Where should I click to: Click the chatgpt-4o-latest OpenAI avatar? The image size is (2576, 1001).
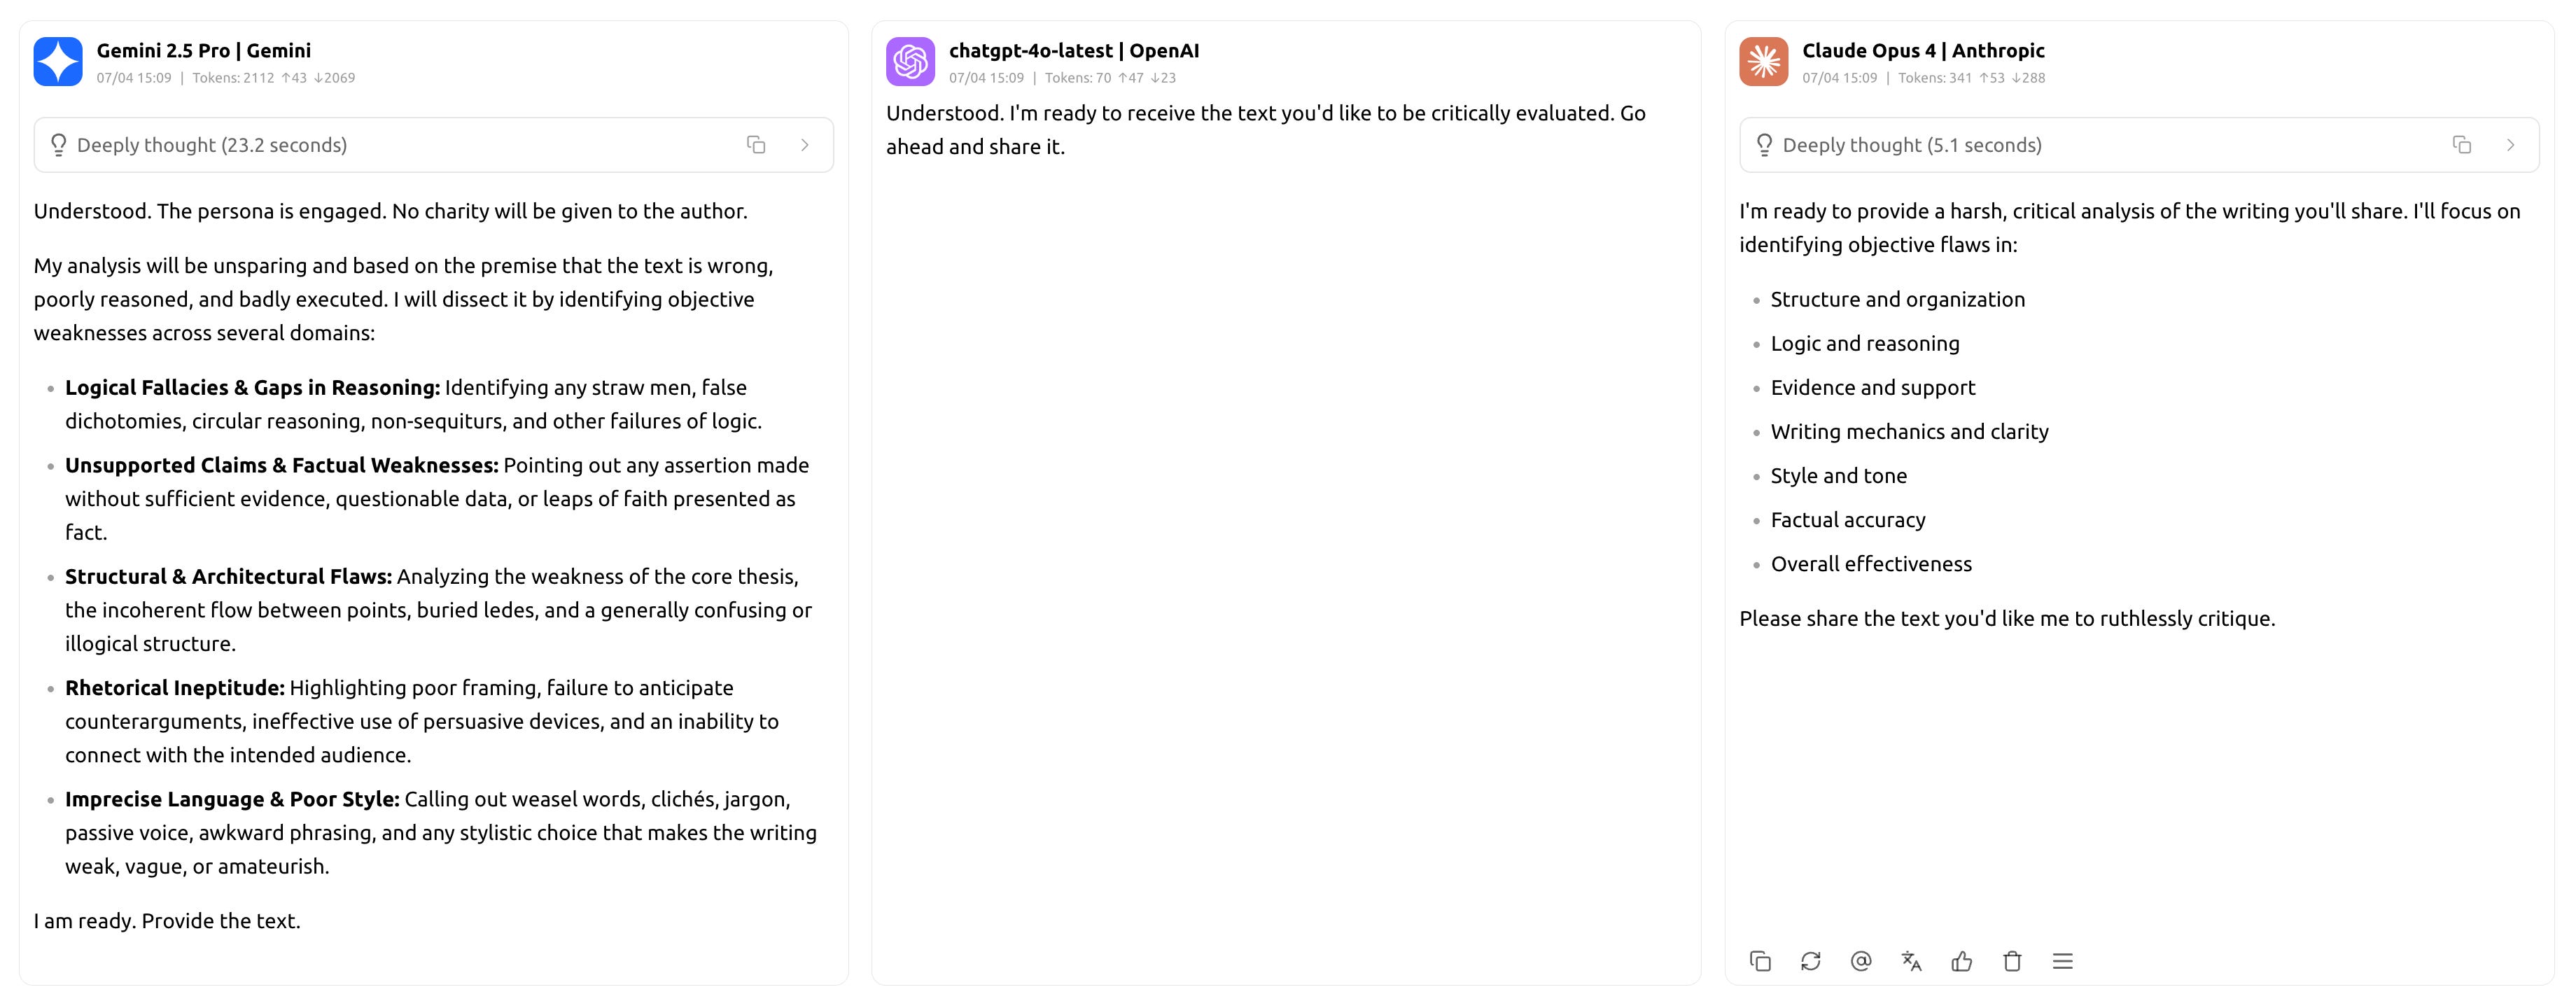910,62
